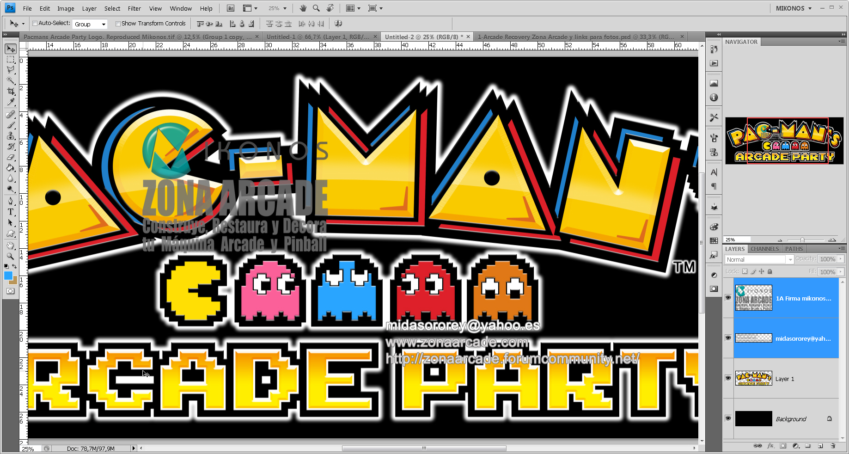The width and height of the screenshot is (849, 454).
Task: Click the background color swatch
Action: point(15,281)
